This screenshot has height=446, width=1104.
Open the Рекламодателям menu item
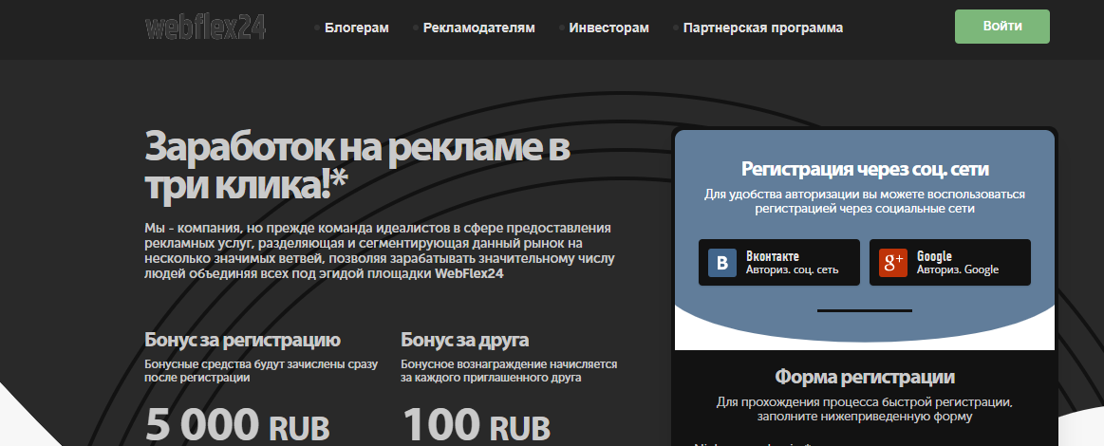coord(478,28)
